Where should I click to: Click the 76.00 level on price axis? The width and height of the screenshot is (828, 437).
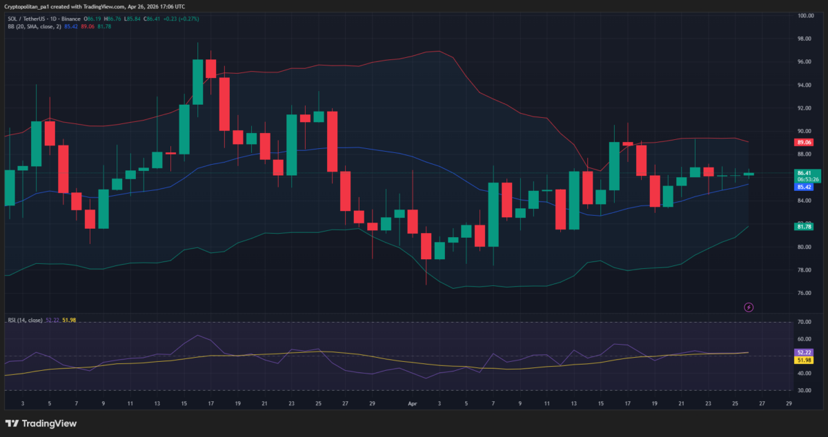click(x=805, y=293)
